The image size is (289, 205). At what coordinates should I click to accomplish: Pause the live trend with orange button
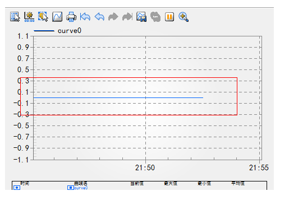[169, 17]
